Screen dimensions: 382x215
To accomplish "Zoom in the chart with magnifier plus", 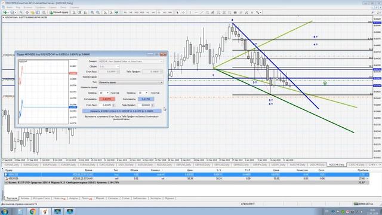I will pyautogui.click(x=93, y=13).
